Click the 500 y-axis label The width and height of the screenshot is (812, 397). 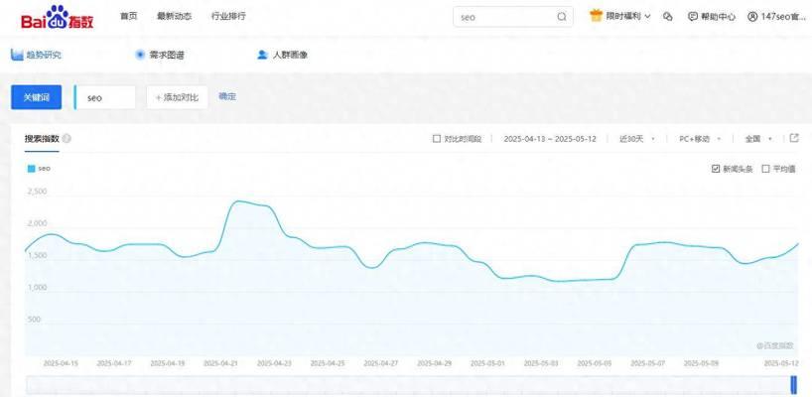pyautogui.click(x=34, y=320)
